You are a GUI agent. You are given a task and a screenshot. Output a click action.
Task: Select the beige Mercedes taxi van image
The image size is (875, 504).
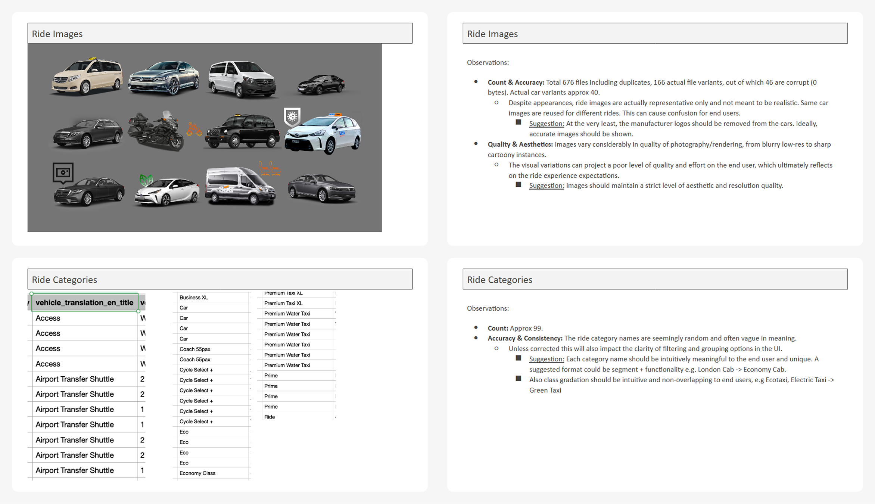[x=87, y=77]
